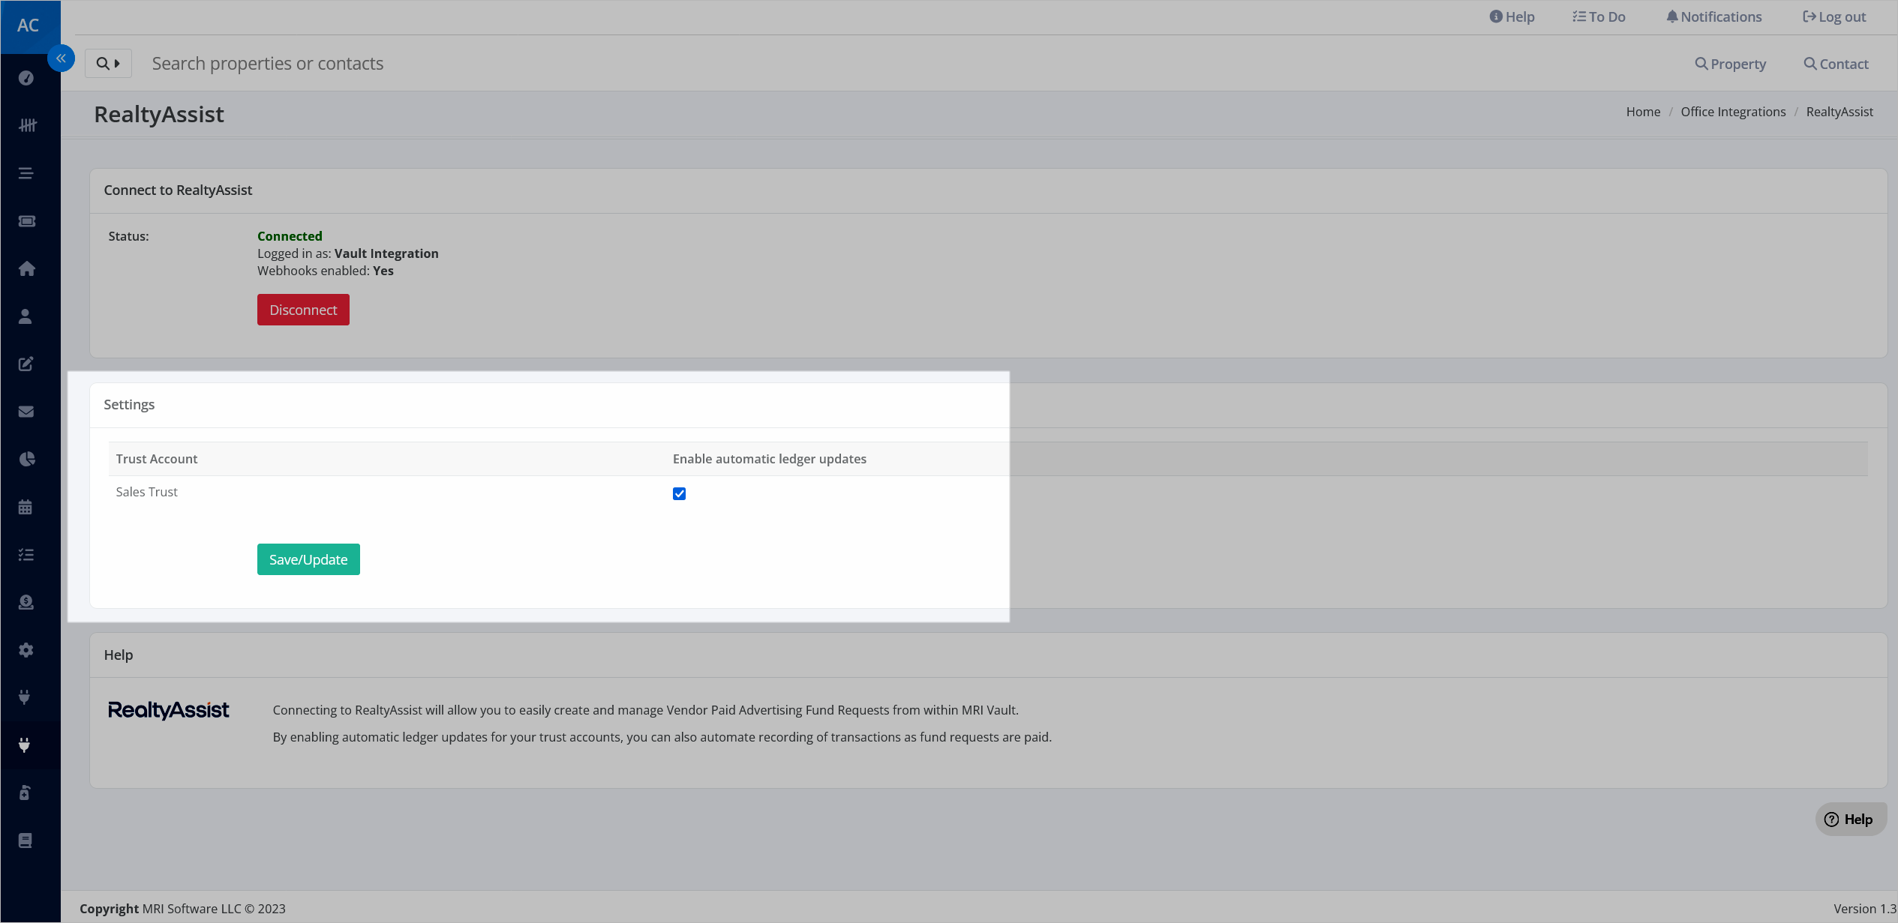Open the envelope mail icon in sidebar
This screenshot has height=923, width=1898.
(x=26, y=412)
